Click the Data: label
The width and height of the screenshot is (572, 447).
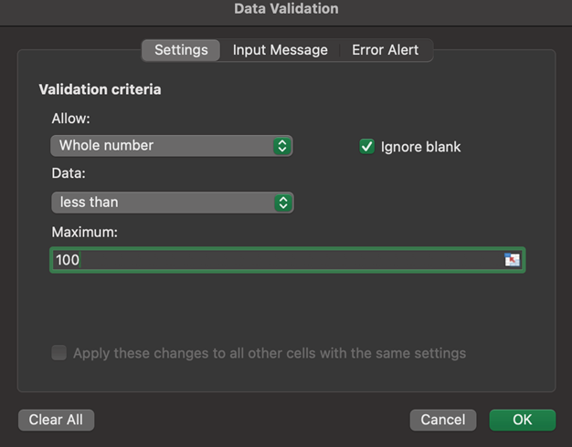point(69,173)
